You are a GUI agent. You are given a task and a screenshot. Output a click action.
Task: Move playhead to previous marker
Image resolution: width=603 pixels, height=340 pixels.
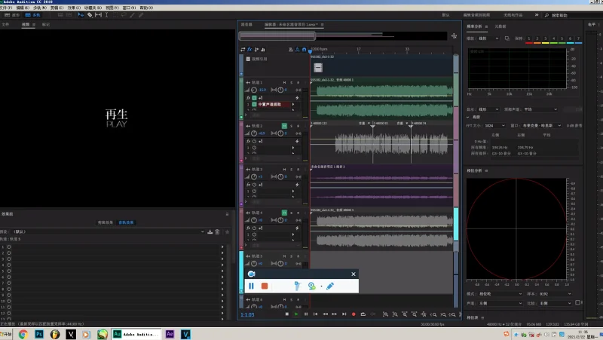315,314
